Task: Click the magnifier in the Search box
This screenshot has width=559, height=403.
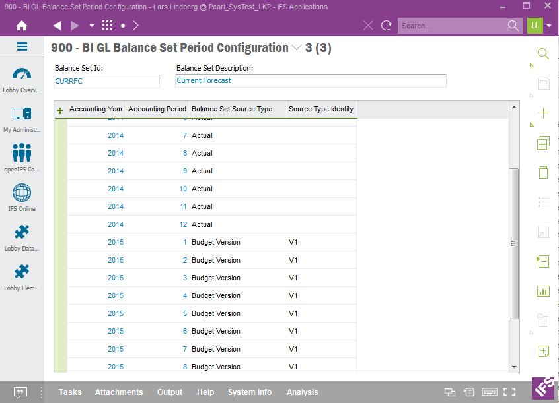Action: (513, 26)
